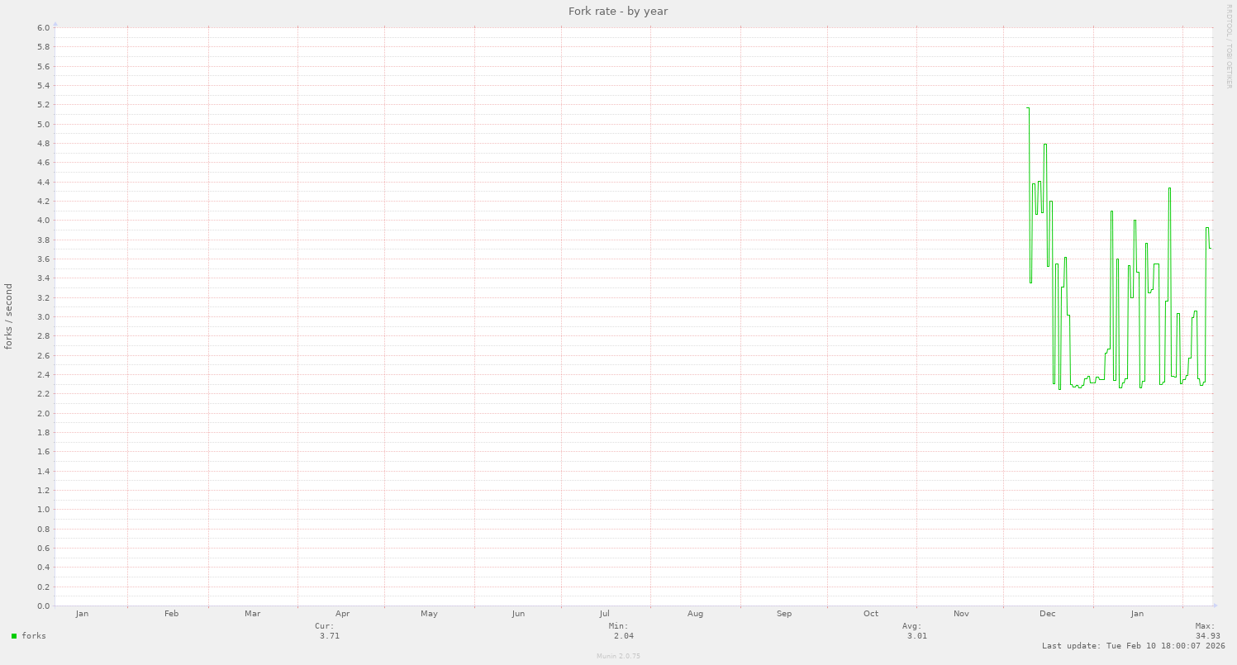The height and width of the screenshot is (665, 1237).
Task: Click the Cur value 3.71
Action: [330, 636]
